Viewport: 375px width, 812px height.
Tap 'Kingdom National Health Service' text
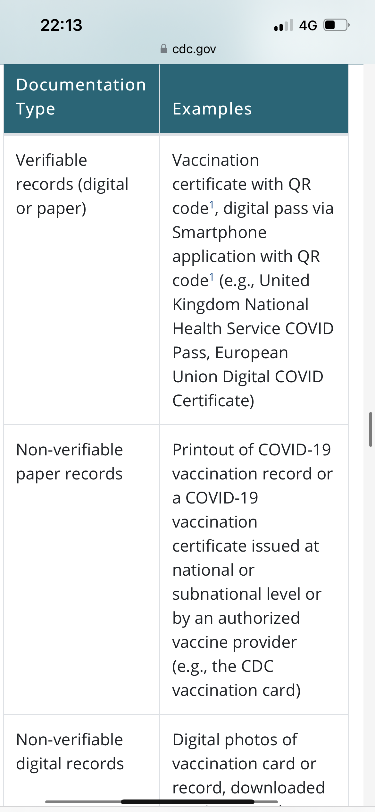tap(240, 305)
